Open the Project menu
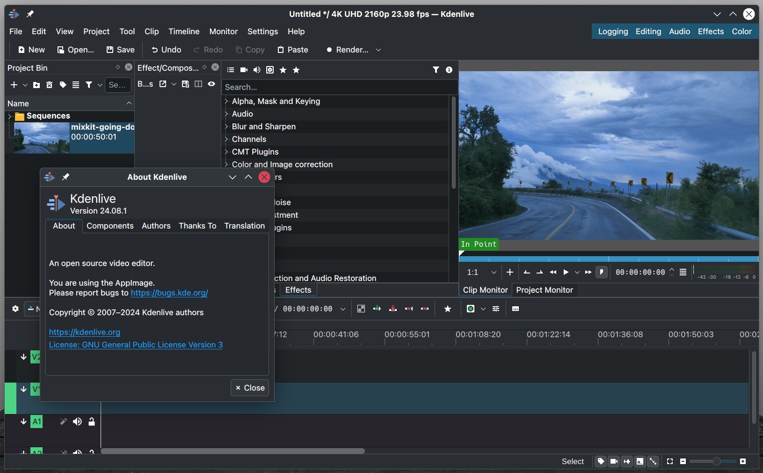 tap(96, 31)
